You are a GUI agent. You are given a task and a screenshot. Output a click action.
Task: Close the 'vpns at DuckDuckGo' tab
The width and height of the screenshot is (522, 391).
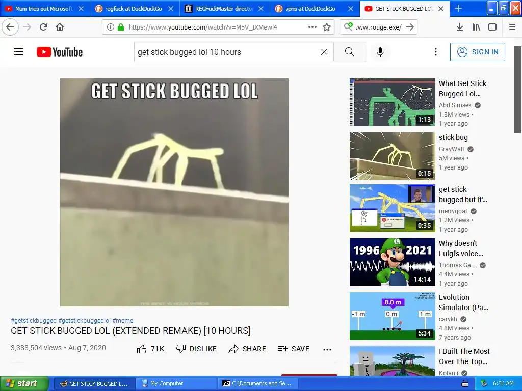[351, 9]
